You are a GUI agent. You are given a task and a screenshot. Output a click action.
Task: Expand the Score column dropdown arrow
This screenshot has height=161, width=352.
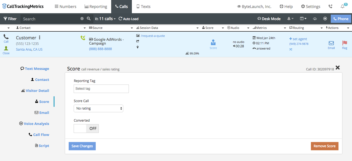point(223,28)
